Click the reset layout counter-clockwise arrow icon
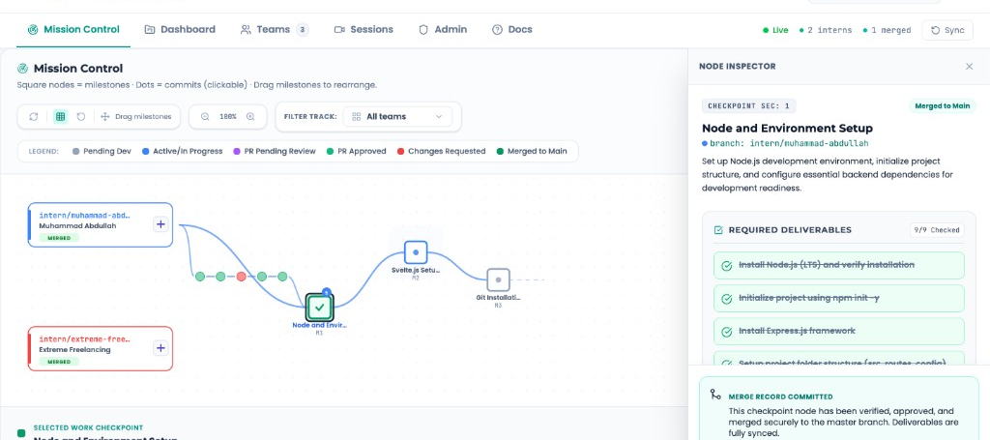The width and height of the screenshot is (990, 440). coord(81,117)
